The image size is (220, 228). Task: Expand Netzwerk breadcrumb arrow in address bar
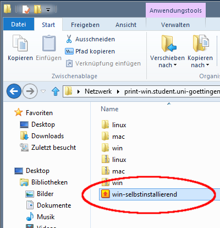click(x=118, y=91)
